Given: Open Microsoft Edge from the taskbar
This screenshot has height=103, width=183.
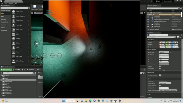Looking at the screenshot, I should coord(90,101).
